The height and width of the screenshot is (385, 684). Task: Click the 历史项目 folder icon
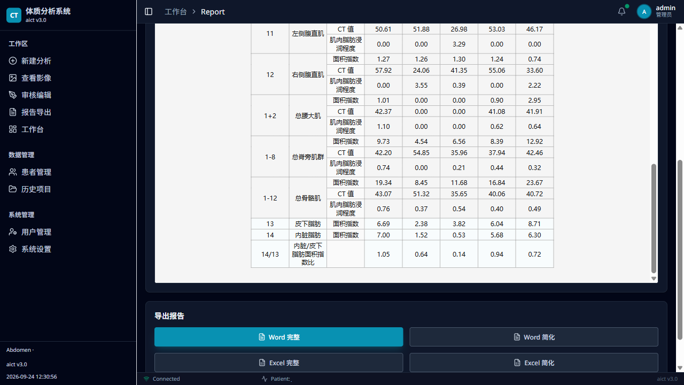[x=13, y=189]
